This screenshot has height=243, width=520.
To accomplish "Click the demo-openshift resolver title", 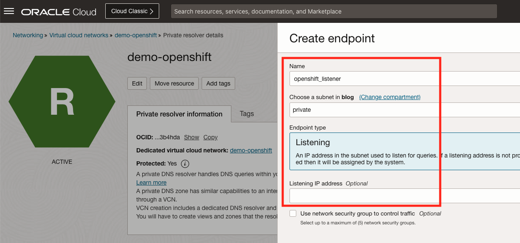I will tap(169, 57).
